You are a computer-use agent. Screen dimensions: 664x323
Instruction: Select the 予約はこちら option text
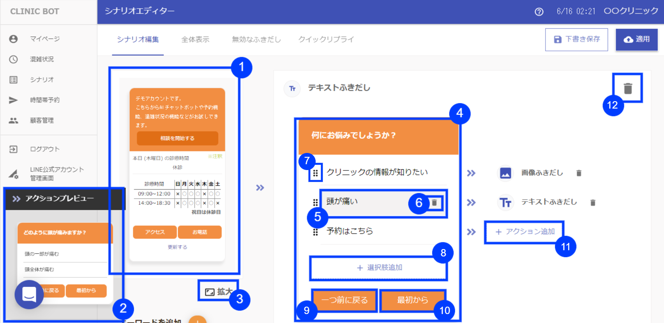coord(350,231)
